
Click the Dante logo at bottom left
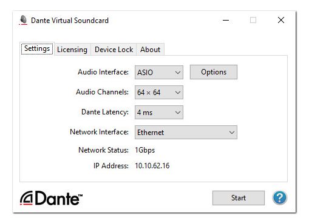tap(51, 198)
